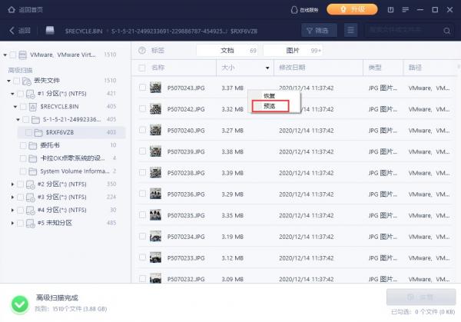Toggle the select-all checkbox in header
Image resolution: width=461 pixels, height=322 pixels.
[141, 68]
